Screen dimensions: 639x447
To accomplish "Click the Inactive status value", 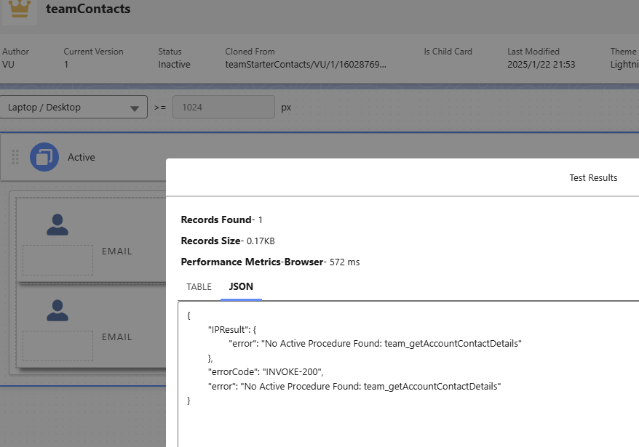I will [174, 64].
